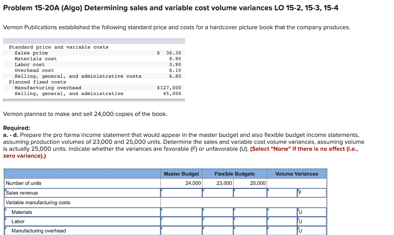Click the Volume Variances column header
This screenshot has width=394, height=235.
(297, 174)
